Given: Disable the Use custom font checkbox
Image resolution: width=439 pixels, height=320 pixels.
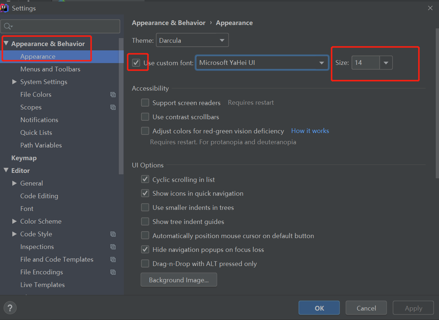Looking at the screenshot, I should (x=136, y=63).
